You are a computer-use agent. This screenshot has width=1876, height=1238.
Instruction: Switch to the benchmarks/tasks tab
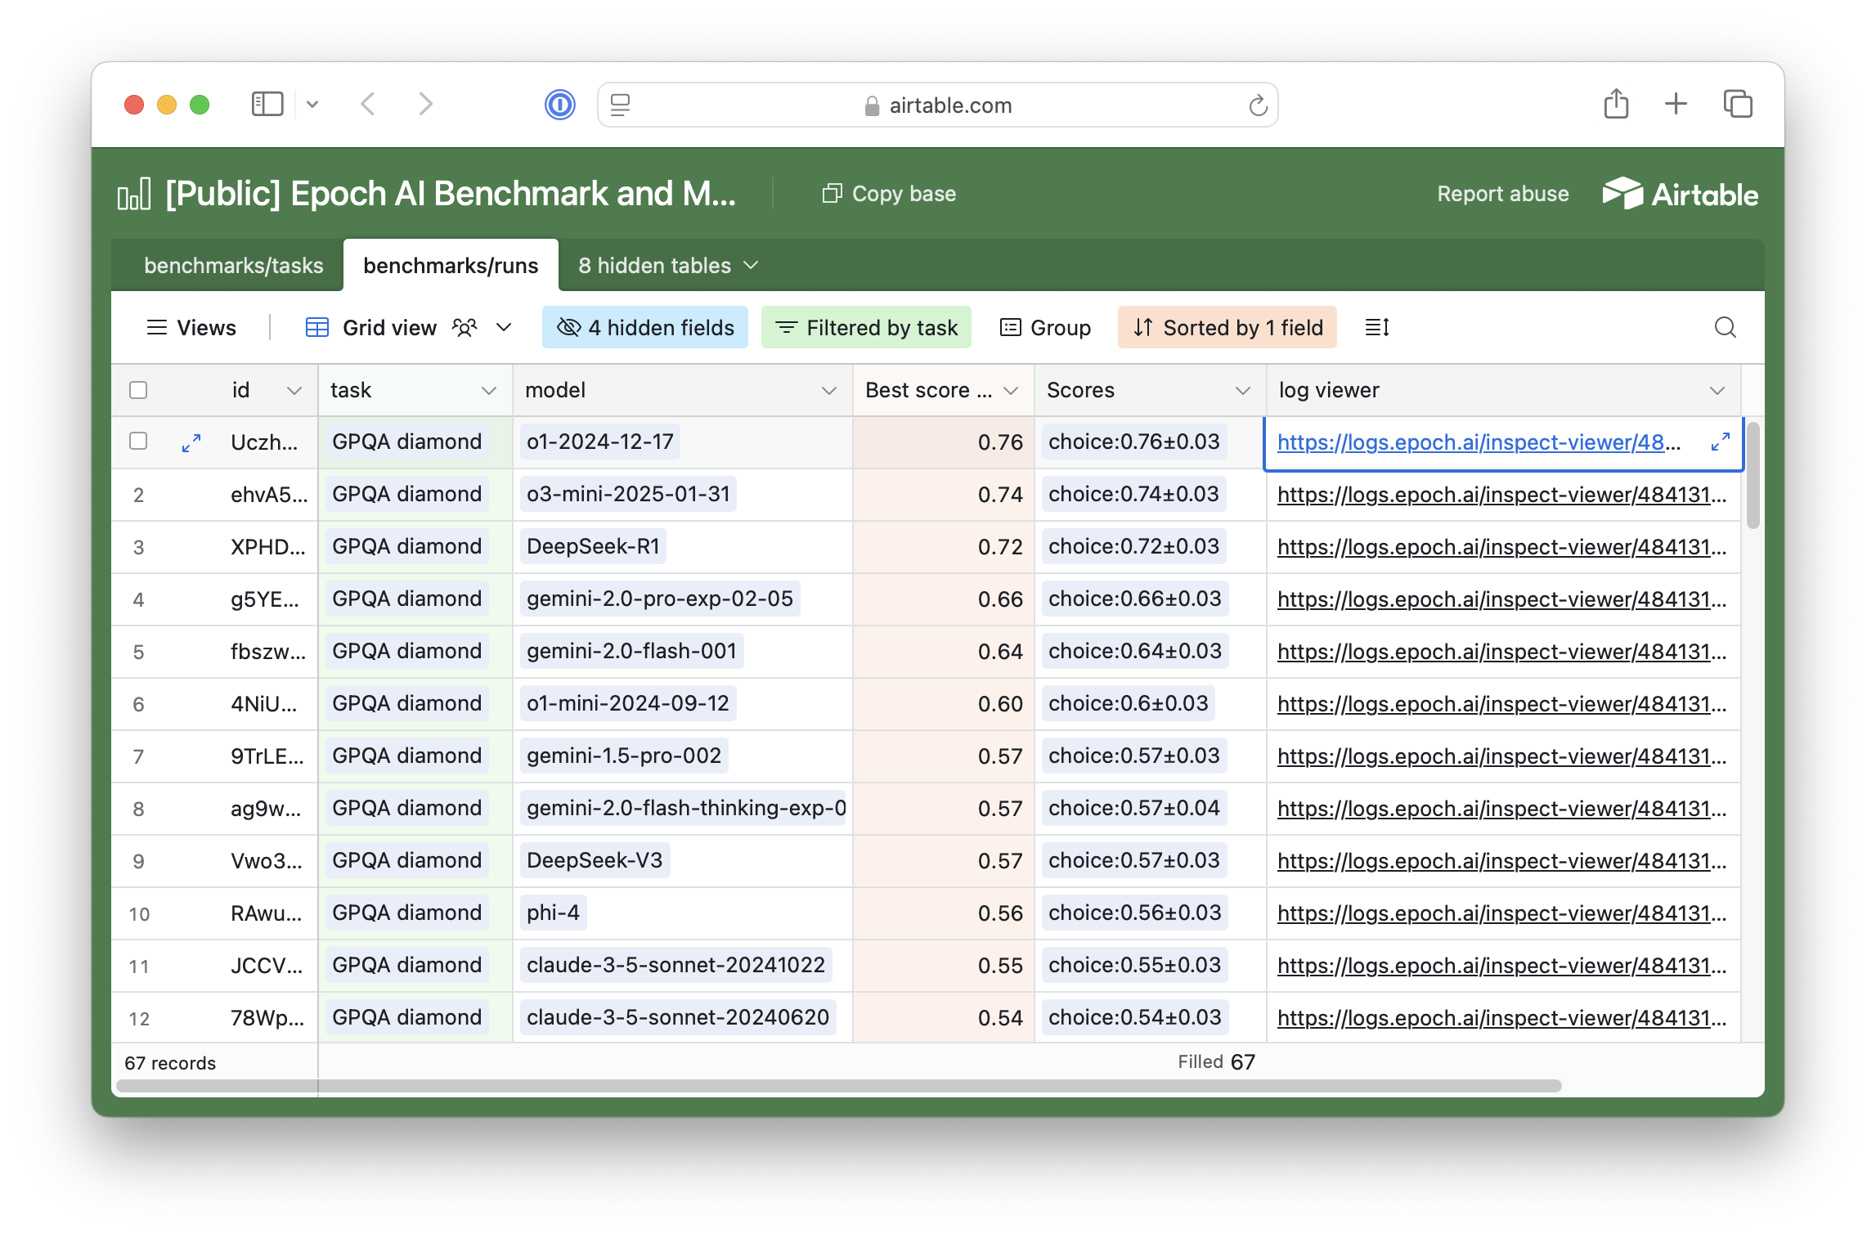pyautogui.click(x=233, y=266)
